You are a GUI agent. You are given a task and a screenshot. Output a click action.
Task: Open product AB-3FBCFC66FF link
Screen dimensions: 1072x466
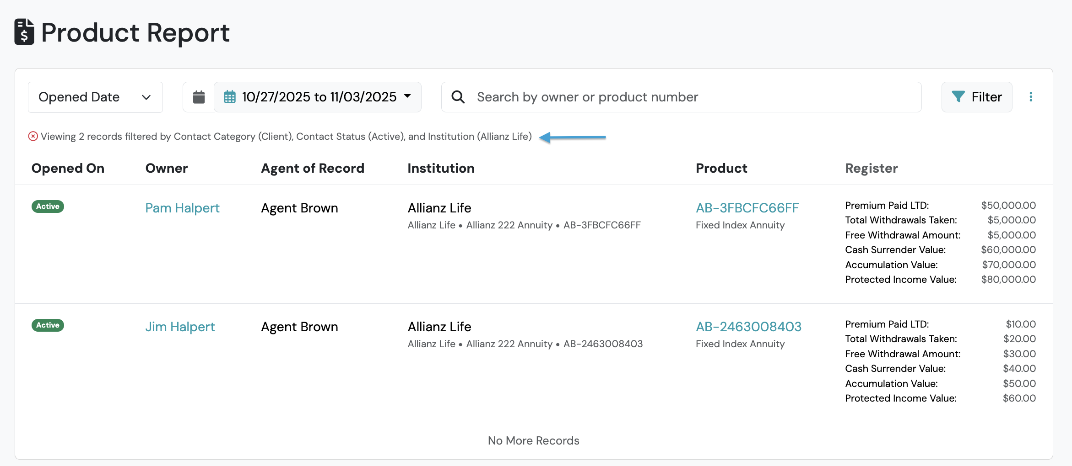(x=747, y=208)
